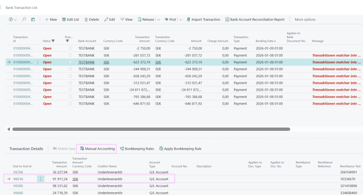Click the Message column header
The image size is (363, 195).
click(x=317, y=41)
